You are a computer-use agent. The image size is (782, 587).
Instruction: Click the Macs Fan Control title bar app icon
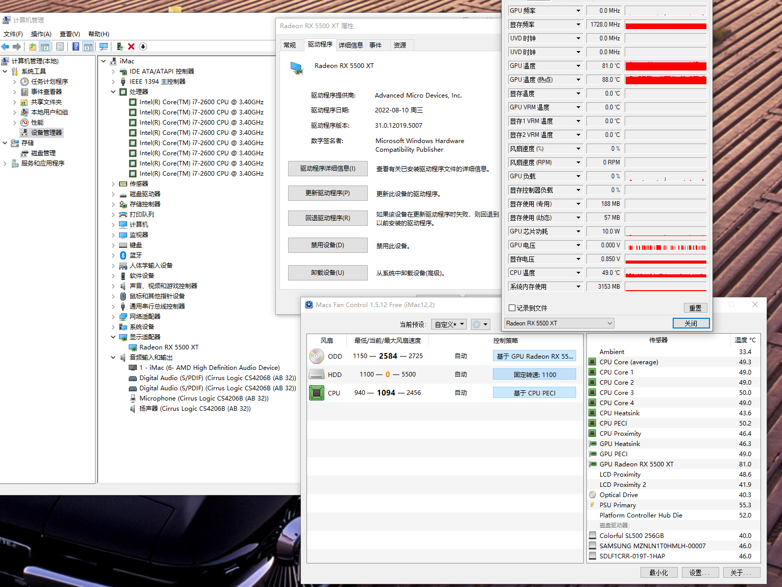(x=309, y=305)
